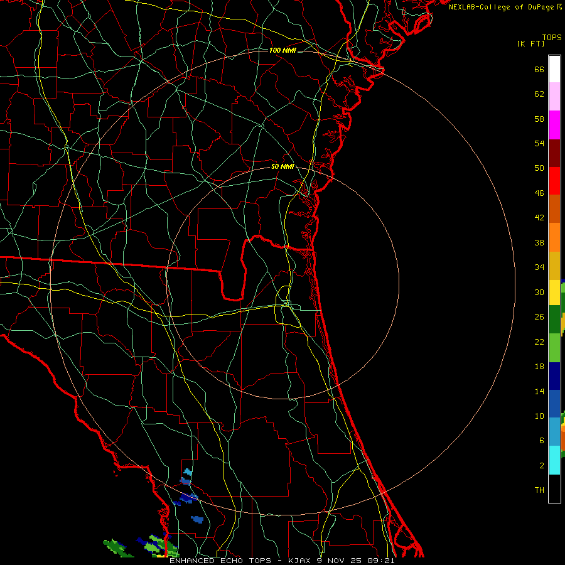This screenshot has width=565, height=565.
Task: Select the bright red legend swatch
Action: 554,181
